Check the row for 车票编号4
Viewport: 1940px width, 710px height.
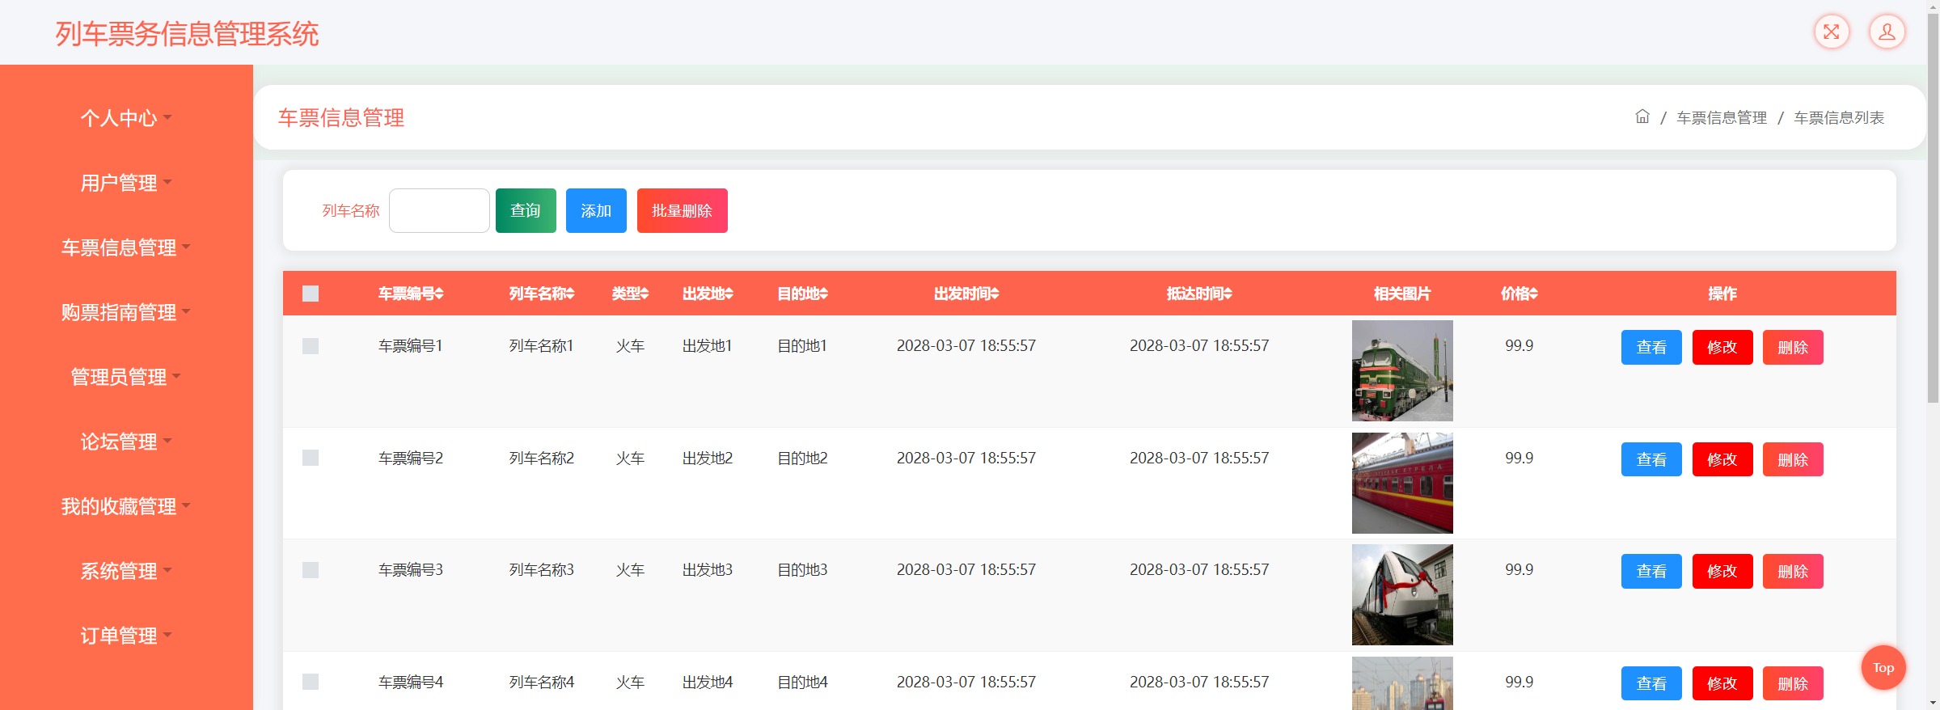coord(311,682)
